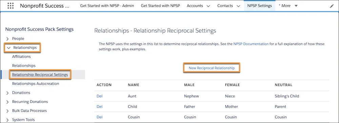This screenshot has height=123, width=339.
Task: Delete the Cousin reciprocal relationship
Action: tap(99, 117)
